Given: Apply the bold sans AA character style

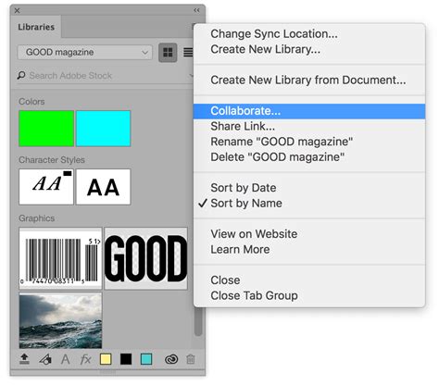Looking at the screenshot, I should click(104, 187).
